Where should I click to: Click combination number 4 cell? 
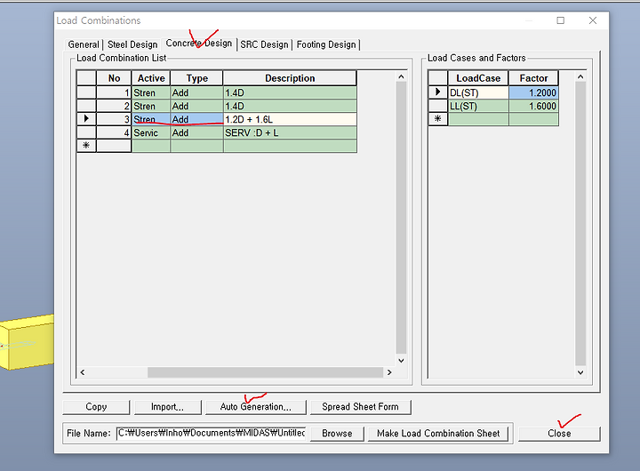[114, 132]
